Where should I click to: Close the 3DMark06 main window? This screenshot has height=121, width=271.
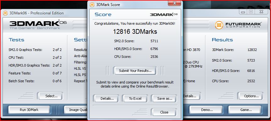point(261,12)
